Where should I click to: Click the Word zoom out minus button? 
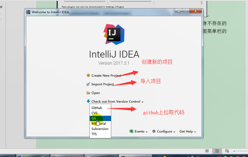pos(234,151)
